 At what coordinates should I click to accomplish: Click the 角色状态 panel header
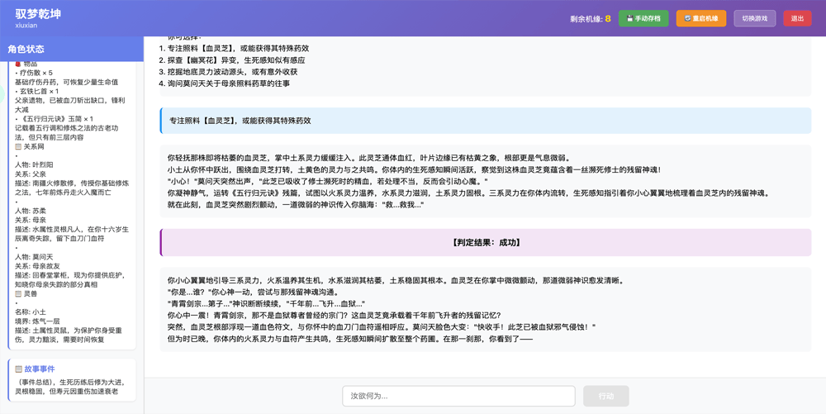[26, 50]
